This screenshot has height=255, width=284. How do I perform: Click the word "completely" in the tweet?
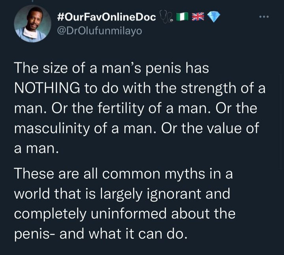tap(50, 214)
